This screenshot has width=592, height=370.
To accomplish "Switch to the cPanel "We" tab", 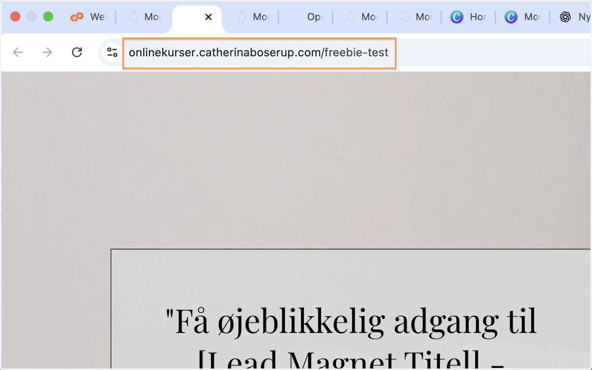I will [88, 17].
